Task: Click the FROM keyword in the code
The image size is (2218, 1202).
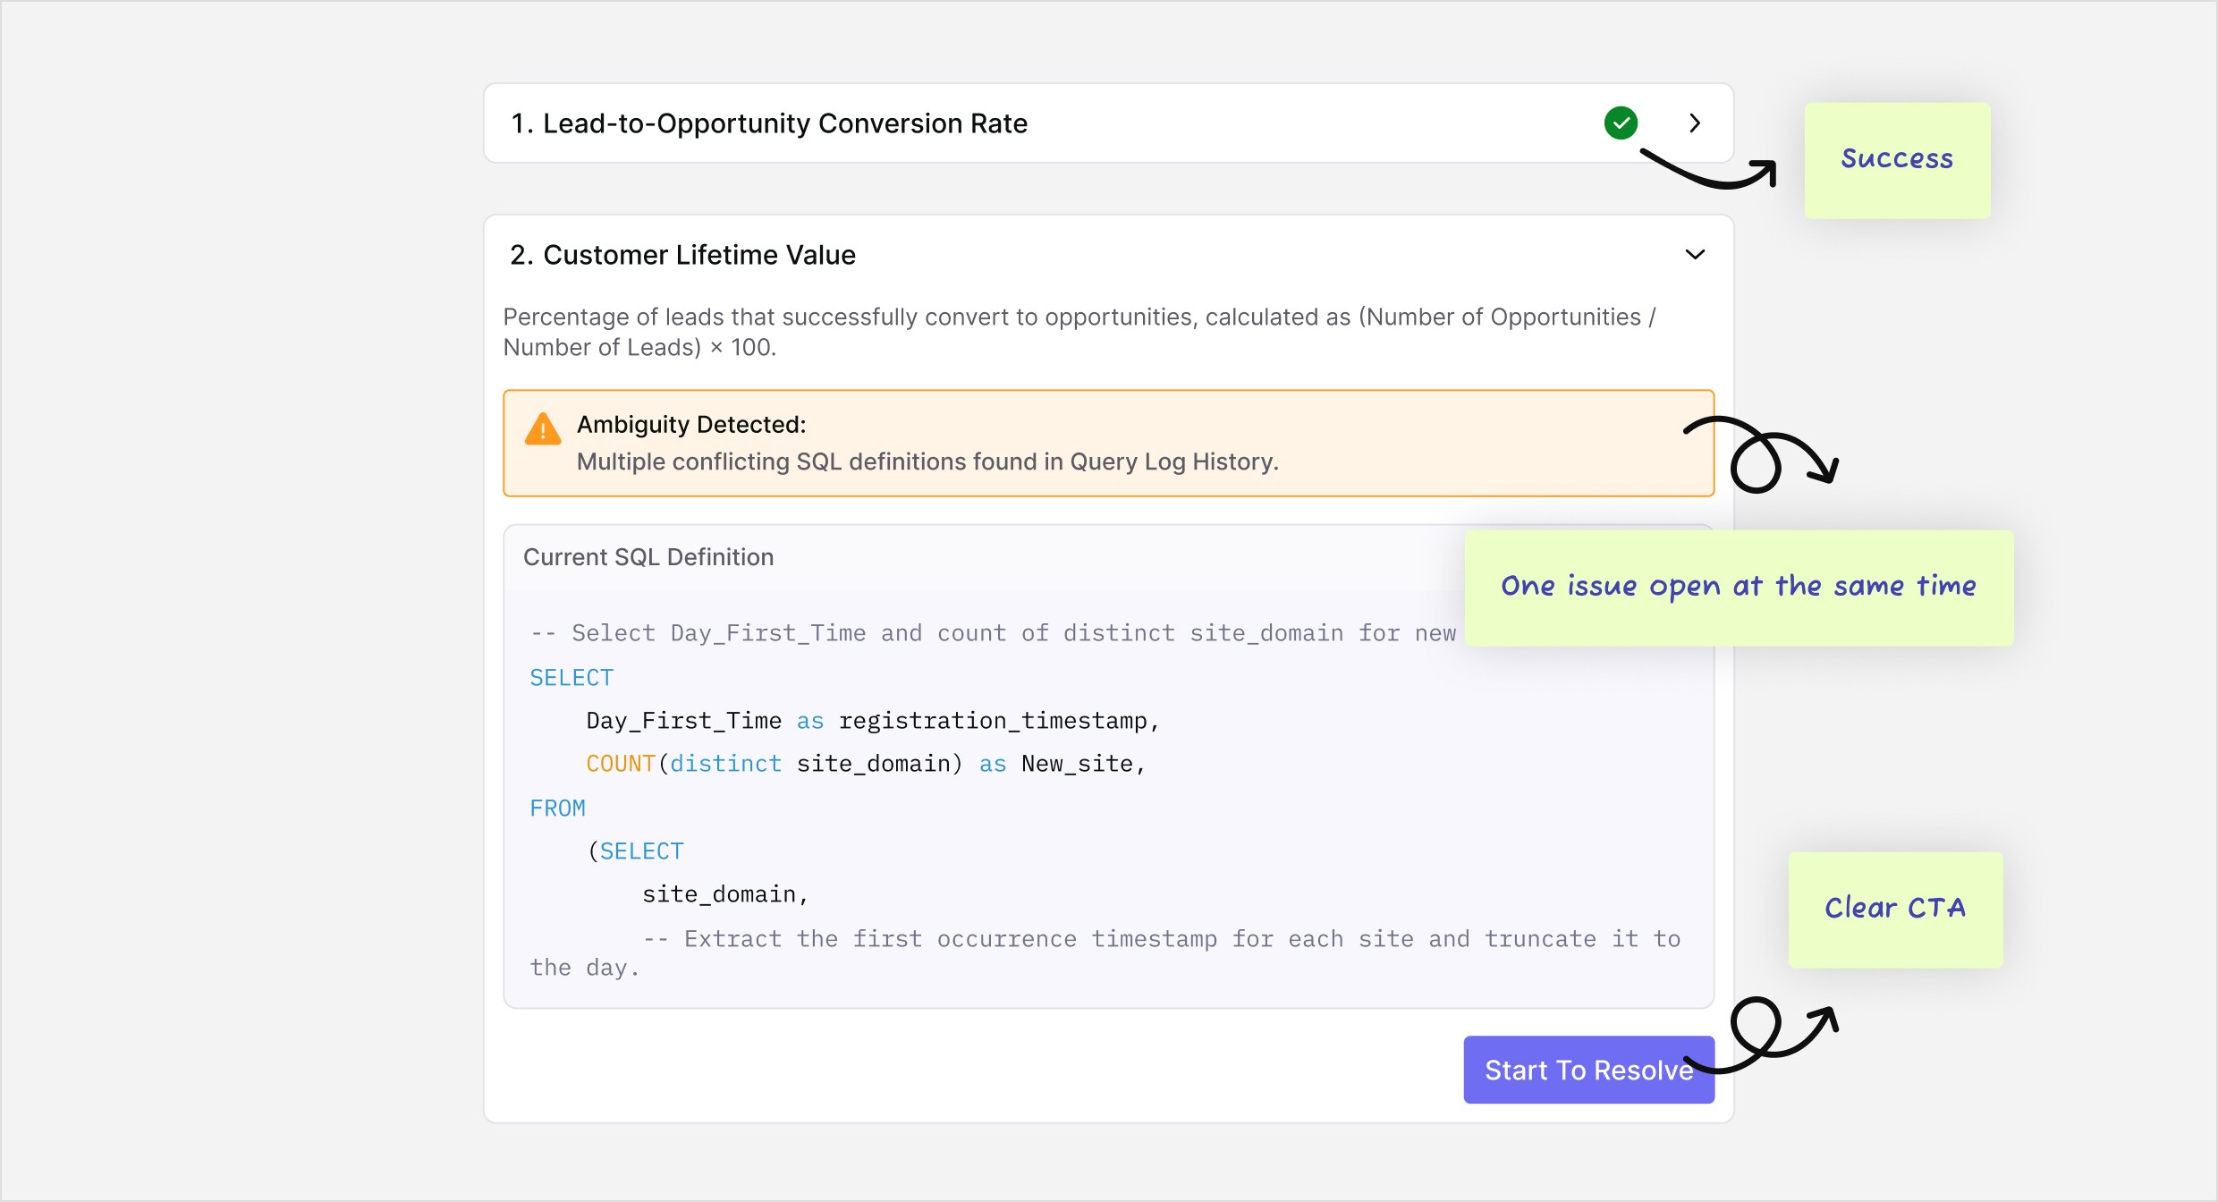Action: tap(557, 808)
